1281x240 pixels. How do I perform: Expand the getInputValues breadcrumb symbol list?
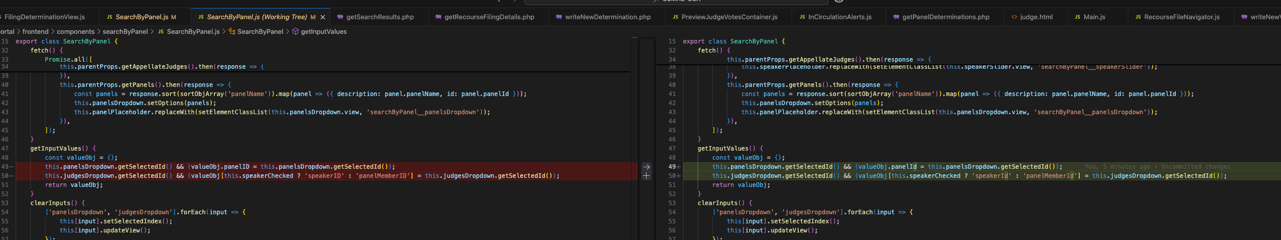pyautogui.click(x=324, y=31)
